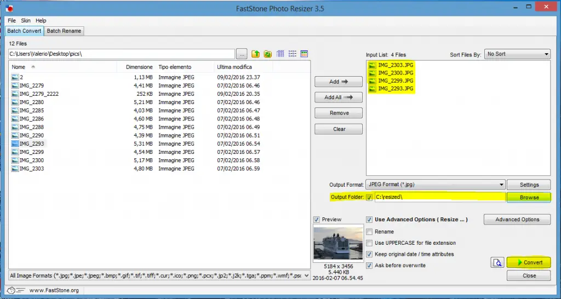Open the Help menu
This screenshot has width=561, height=299.
41,21
